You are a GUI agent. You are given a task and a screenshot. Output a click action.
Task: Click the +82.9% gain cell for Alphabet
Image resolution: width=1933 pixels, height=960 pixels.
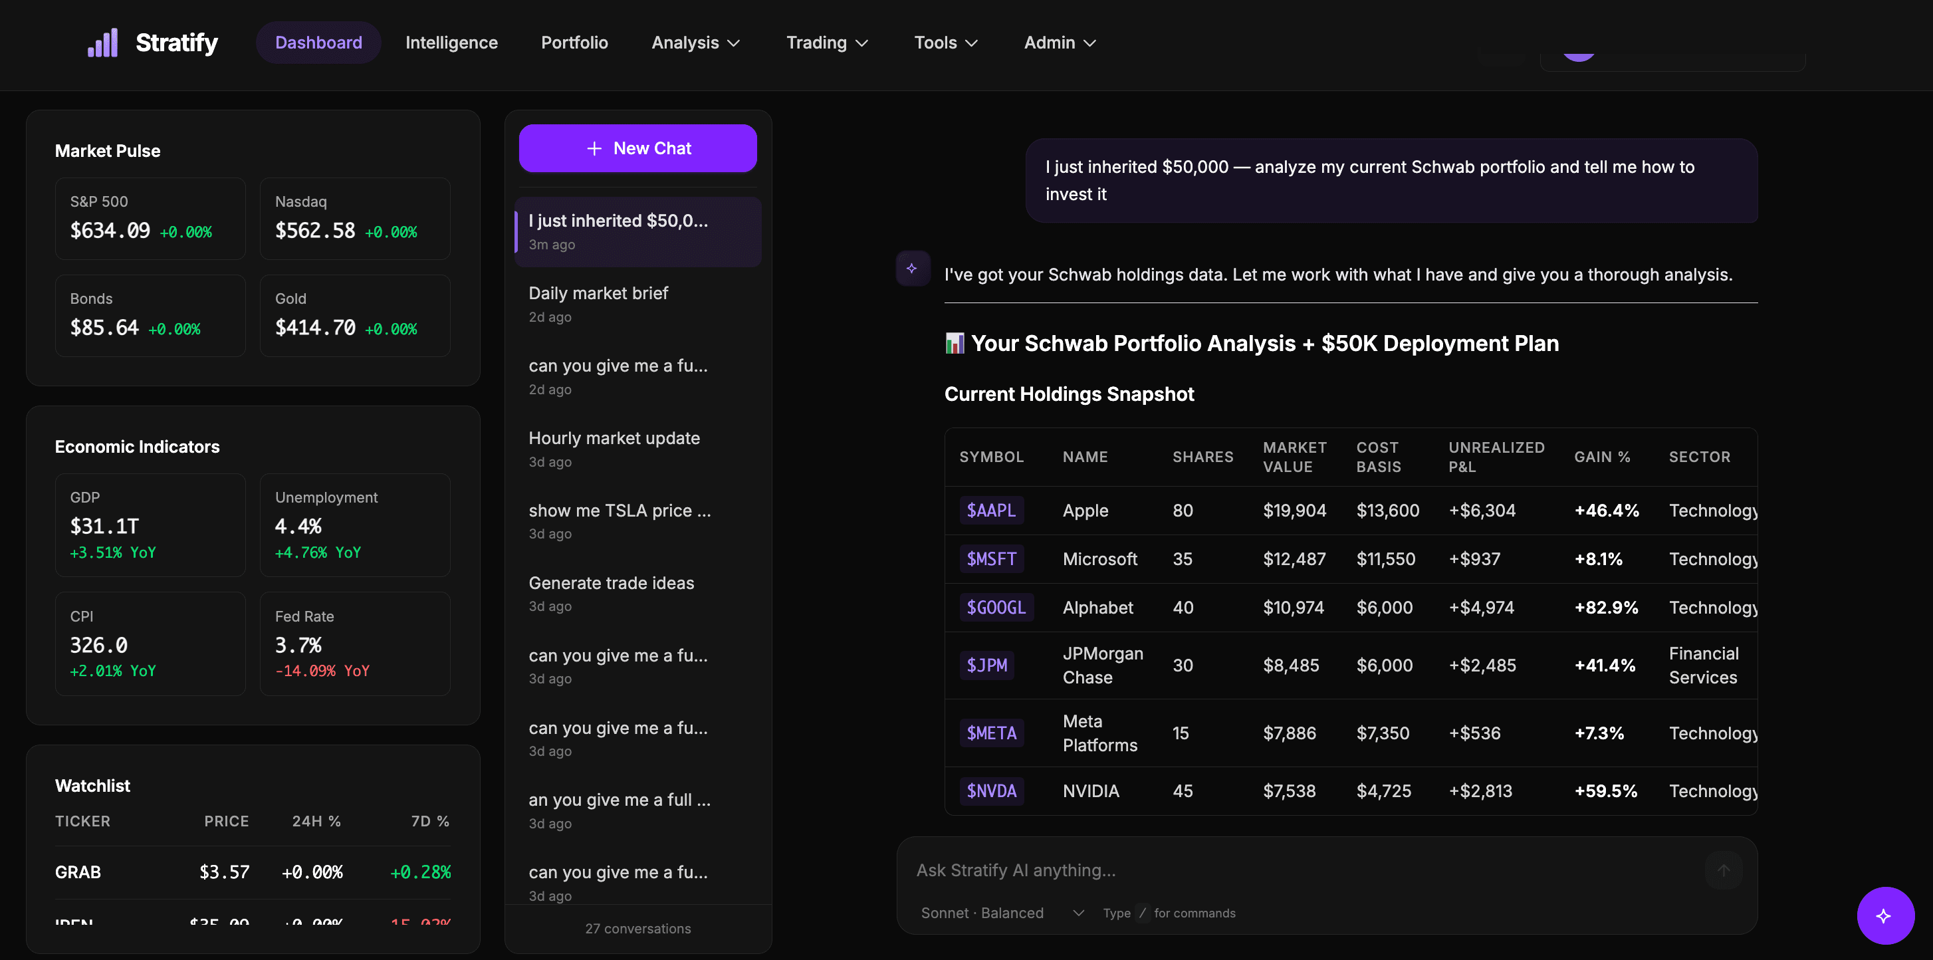click(1606, 607)
